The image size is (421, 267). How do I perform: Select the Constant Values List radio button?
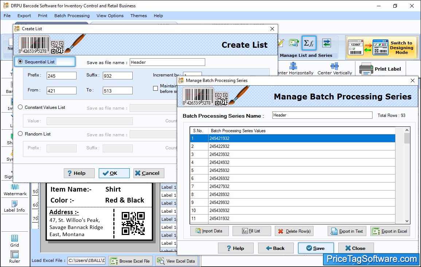click(x=20, y=107)
